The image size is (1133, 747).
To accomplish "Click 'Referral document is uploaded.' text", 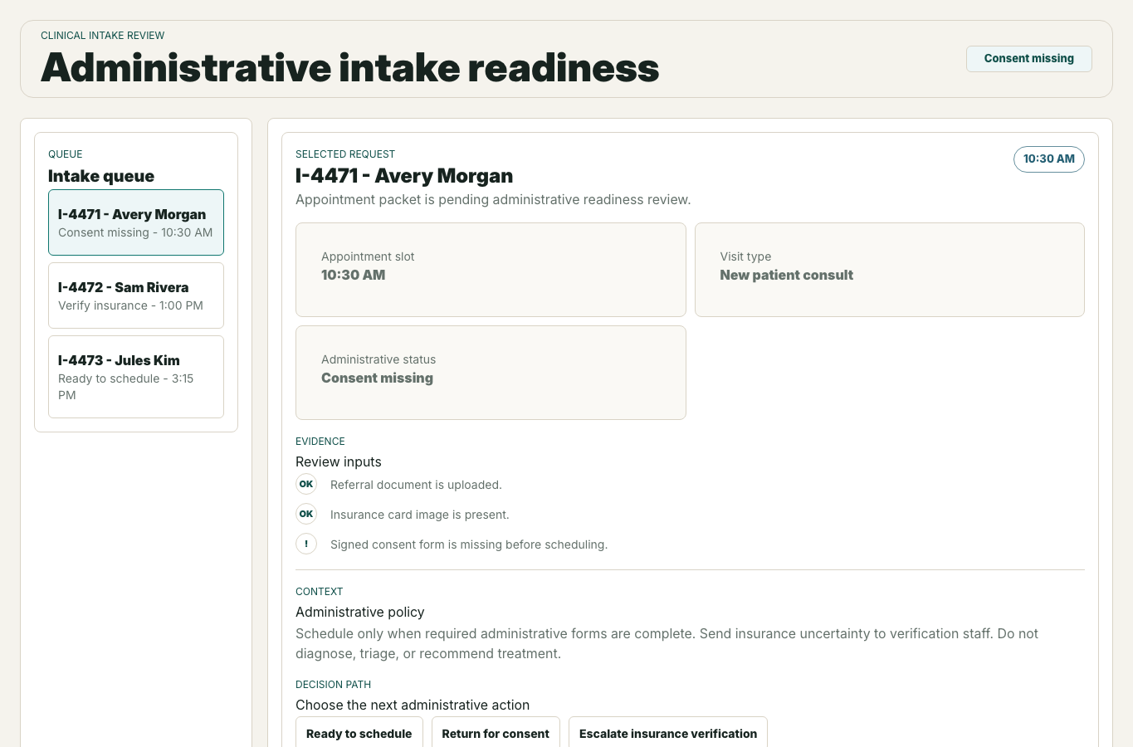I will coord(416,485).
